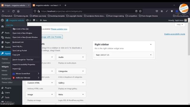Click the WordPress logo in admin bar
190x107 pixels.
(2, 20)
